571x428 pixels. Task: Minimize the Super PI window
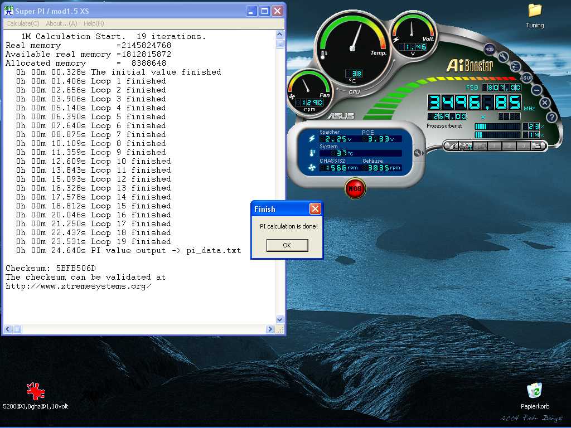(251, 11)
